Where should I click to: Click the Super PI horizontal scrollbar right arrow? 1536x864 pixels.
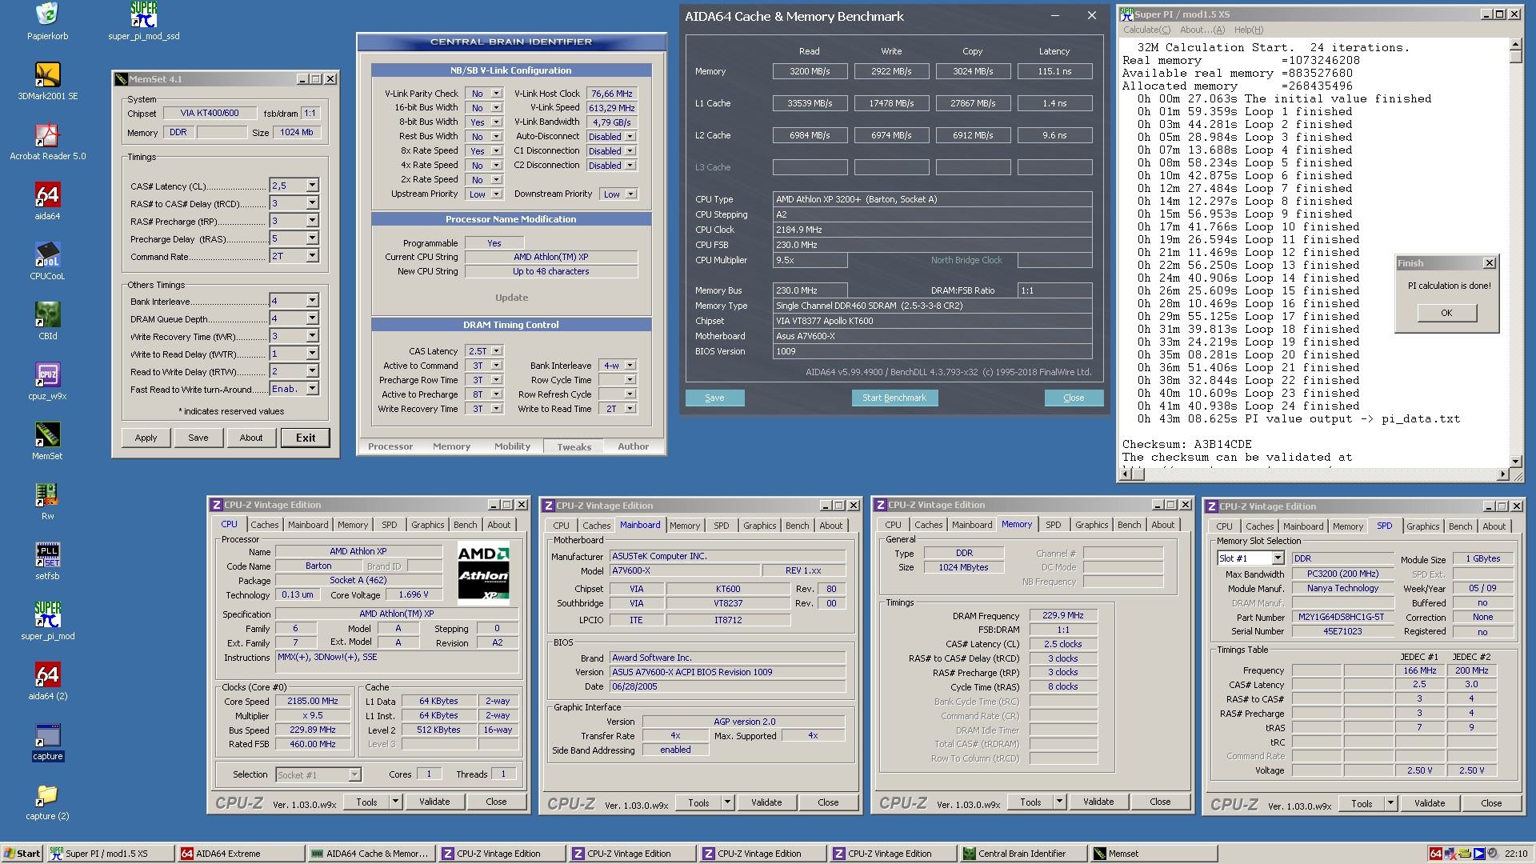(x=1502, y=474)
